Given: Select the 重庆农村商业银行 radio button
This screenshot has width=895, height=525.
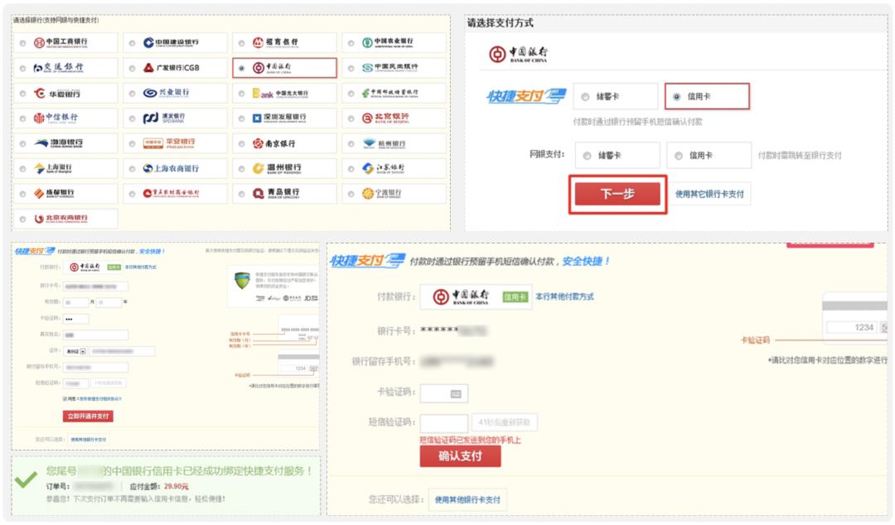Looking at the screenshot, I should click(132, 194).
